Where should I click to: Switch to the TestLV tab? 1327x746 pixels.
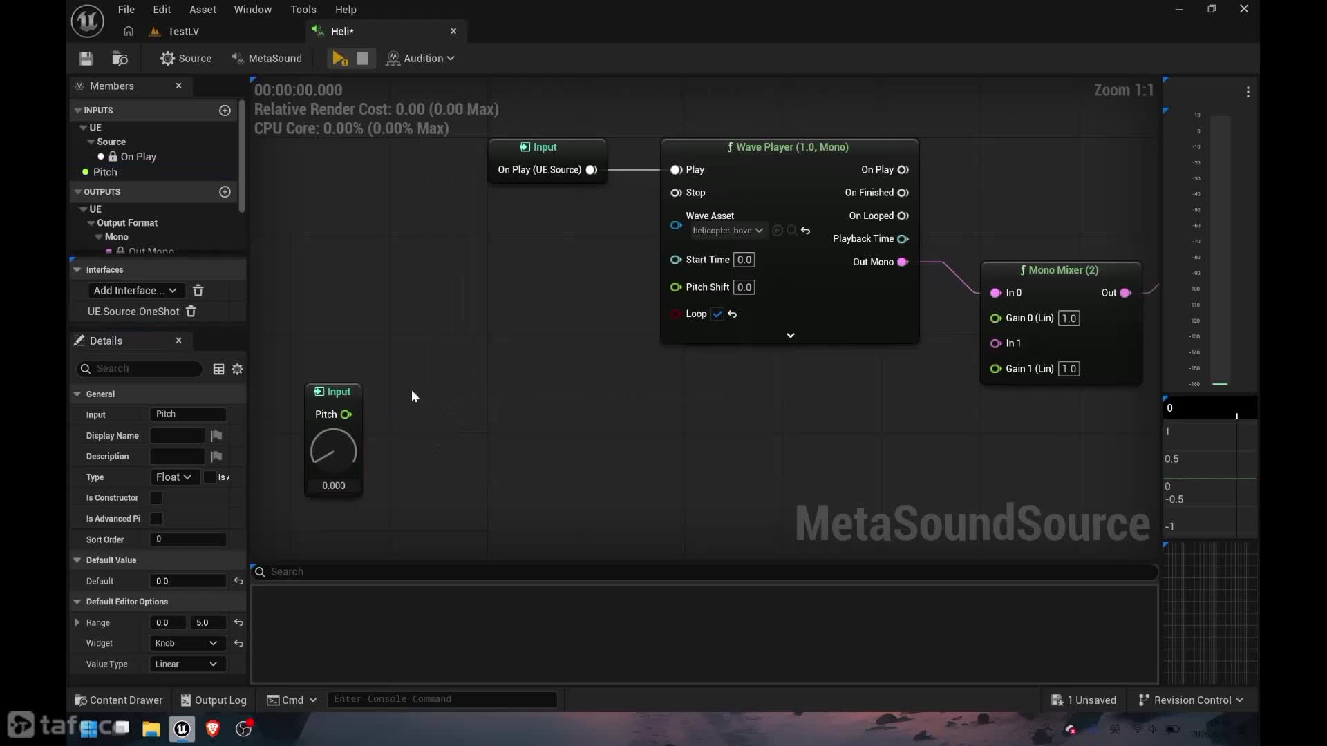click(183, 32)
